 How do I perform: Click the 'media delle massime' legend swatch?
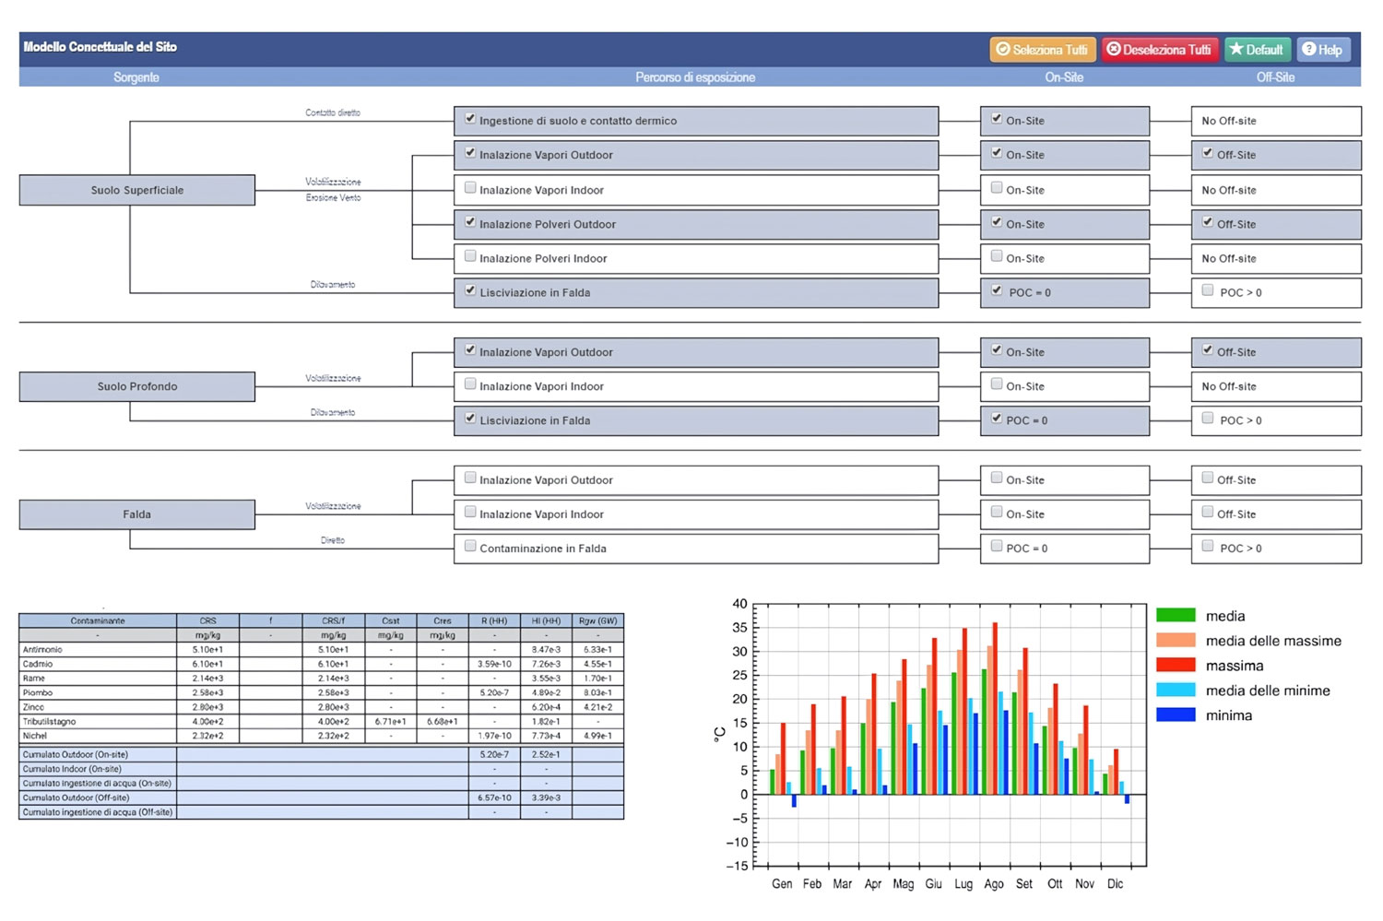click(1176, 640)
